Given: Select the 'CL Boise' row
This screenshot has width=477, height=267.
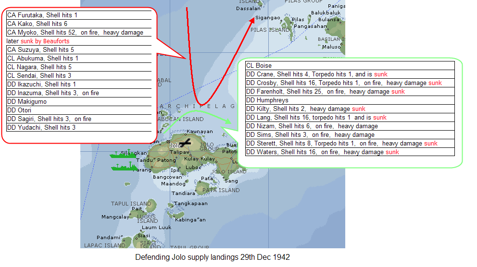Looking at the screenshot, I should 350,66.
